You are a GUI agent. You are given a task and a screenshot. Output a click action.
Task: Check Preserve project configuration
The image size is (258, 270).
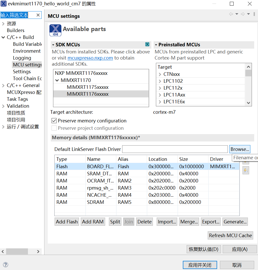pos(54,128)
